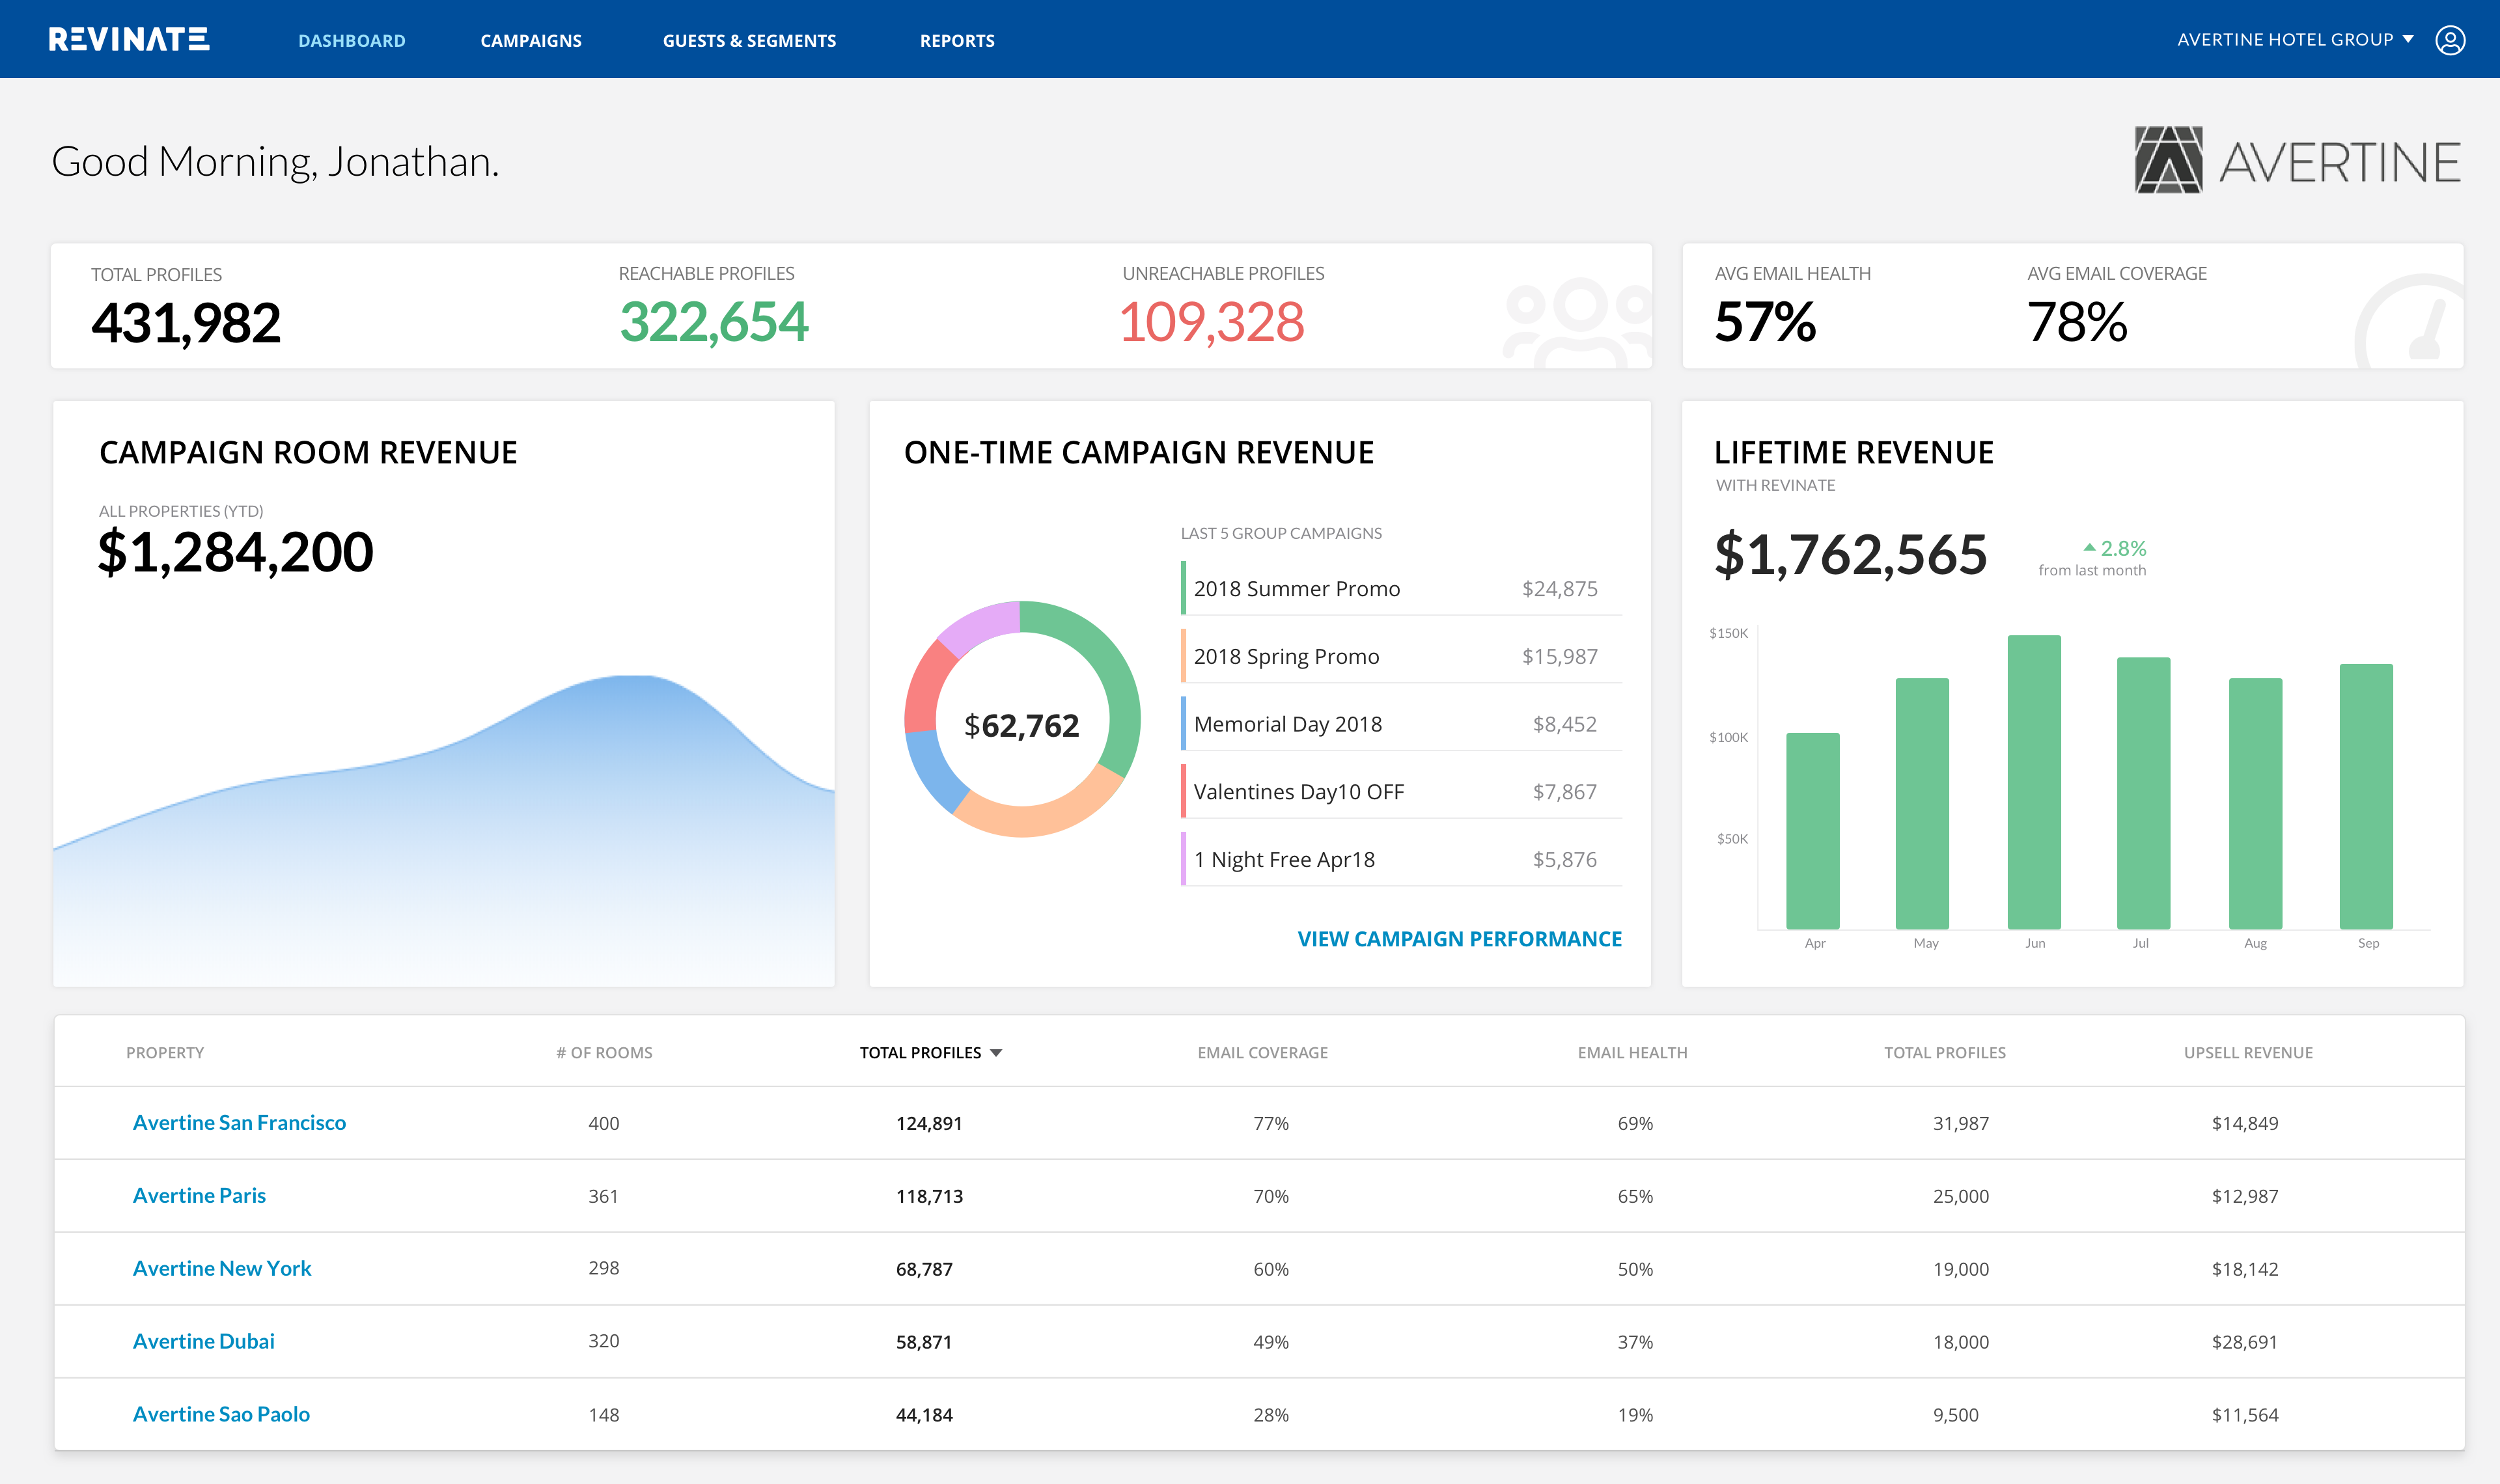Select the Dashboard nav item
The height and width of the screenshot is (1484, 2500).
[352, 41]
